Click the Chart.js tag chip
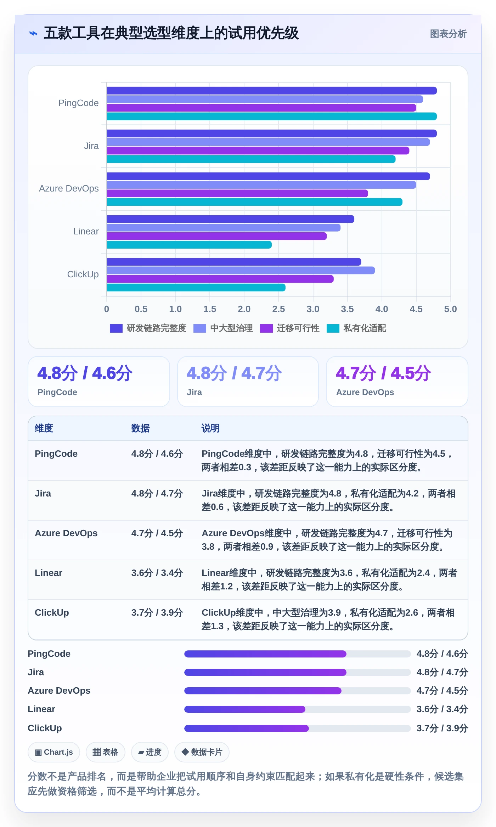Image resolution: width=496 pixels, height=827 pixels. 54,752
